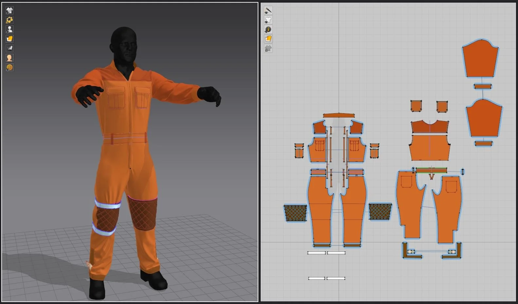Select the cuff strip below lower sleeve
This screenshot has height=304, width=518.
tap(484, 143)
